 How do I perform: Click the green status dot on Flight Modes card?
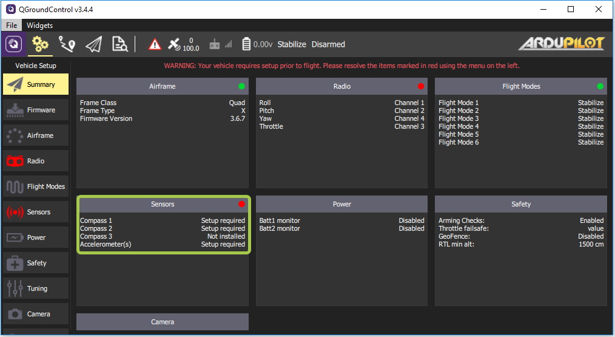tap(600, 86)
